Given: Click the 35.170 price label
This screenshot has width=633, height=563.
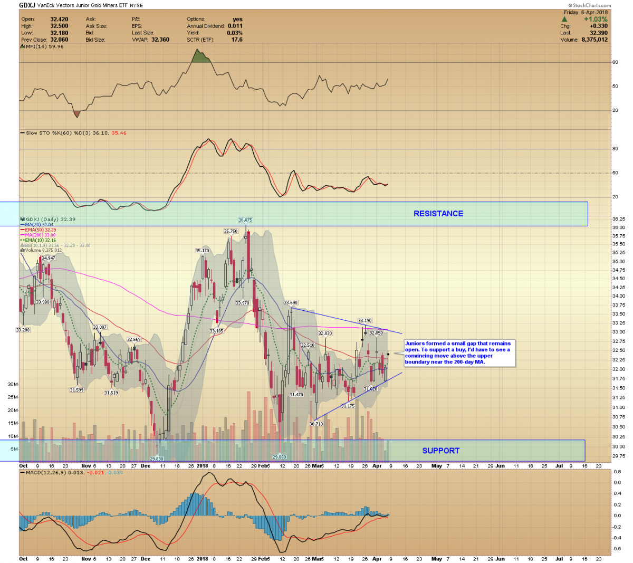Looking at the screenshot, I should [x=202, y=251].
